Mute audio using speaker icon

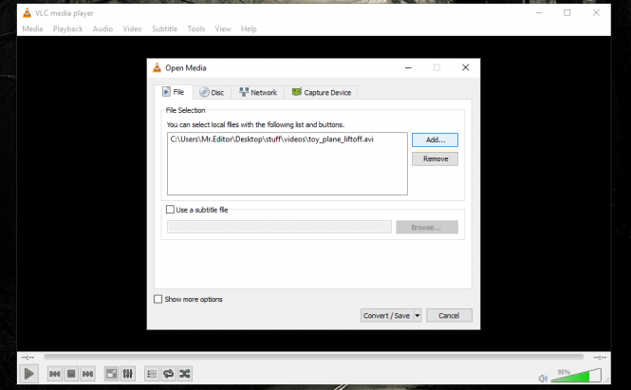543,376
